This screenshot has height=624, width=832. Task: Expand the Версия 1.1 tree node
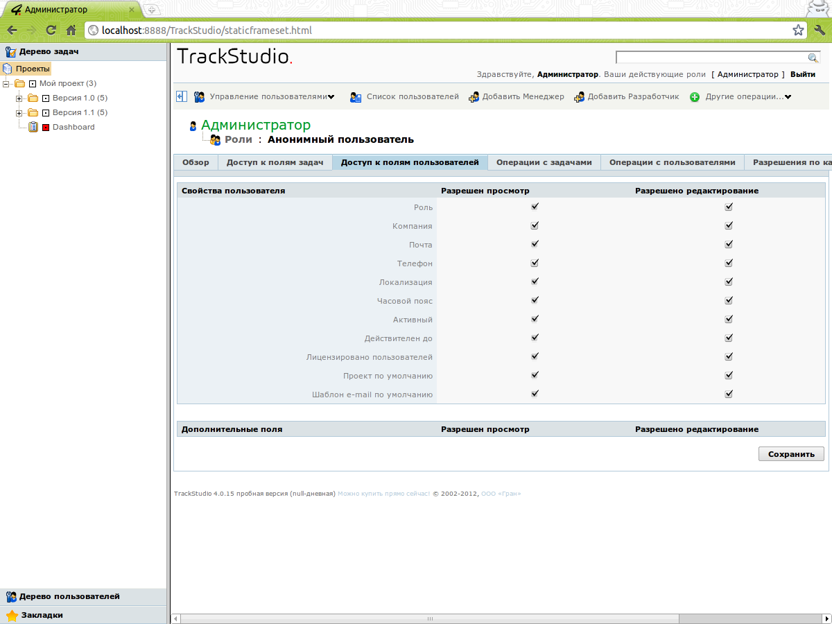(x=19, y=113)
